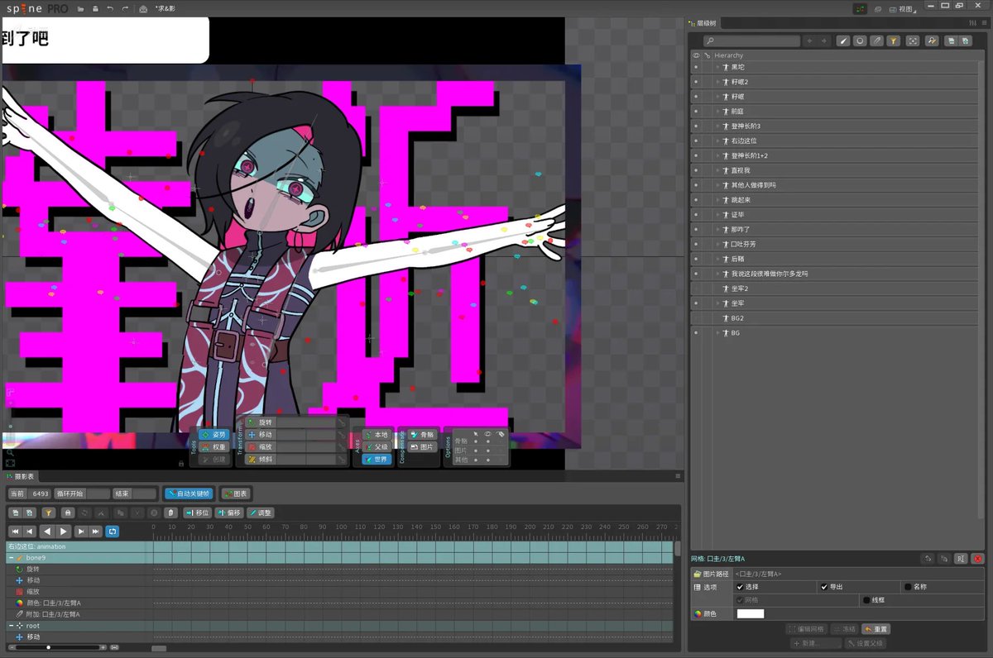
Task: Expand the 后鞧 skeleton node
Action: 717,259
